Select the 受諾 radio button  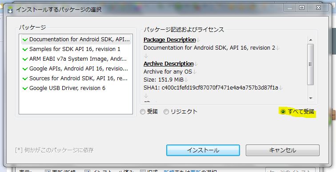click(143, 112)
